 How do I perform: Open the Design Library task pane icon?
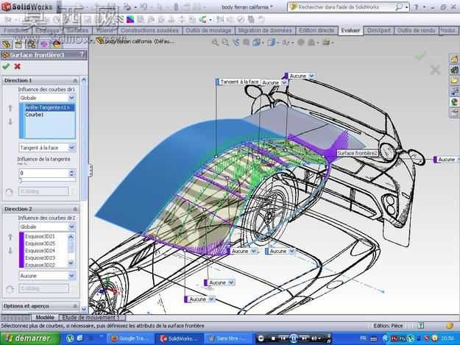tap(454, 70)
